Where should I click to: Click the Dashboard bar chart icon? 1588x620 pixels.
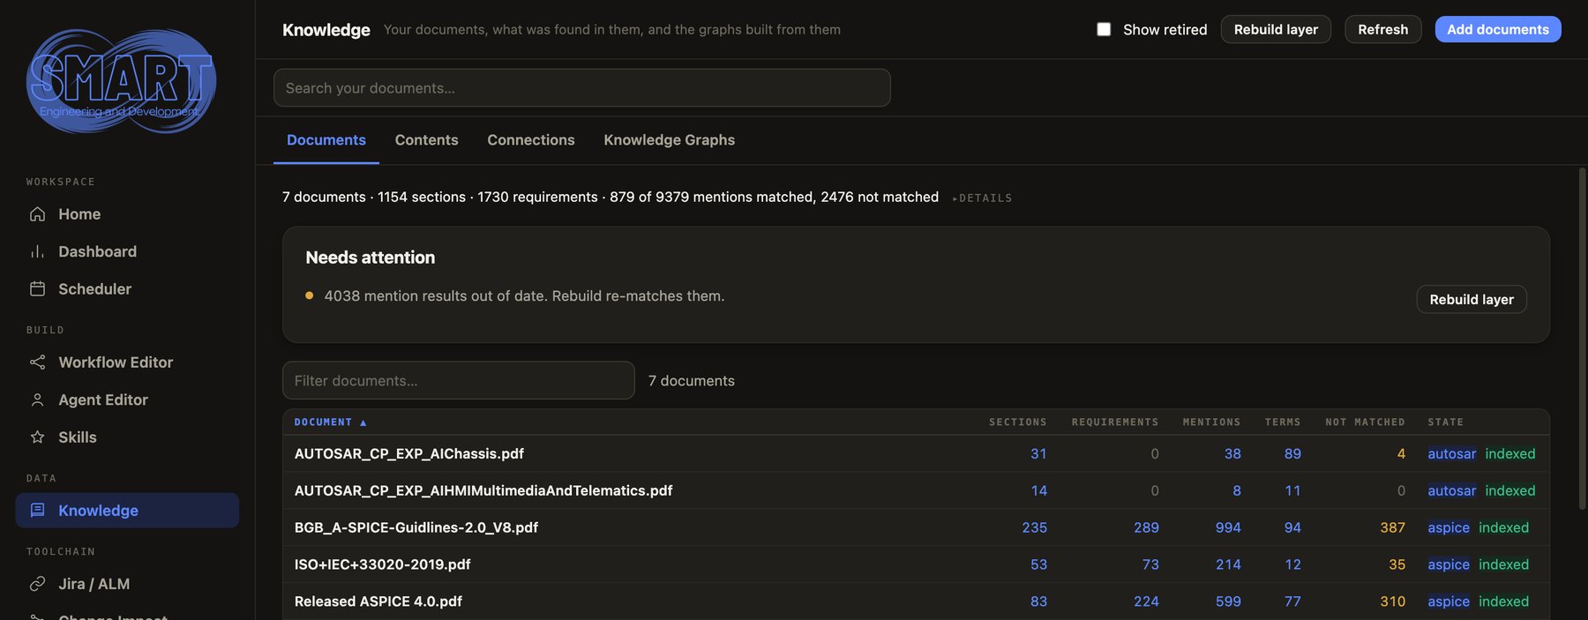click(x=37, y=251)
